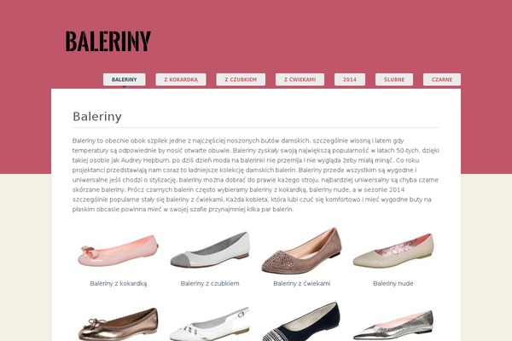This screenshot has height=341, width=512.
Task: Open the bronze metallic bow shoe image
Action: (x=119, y=324)
